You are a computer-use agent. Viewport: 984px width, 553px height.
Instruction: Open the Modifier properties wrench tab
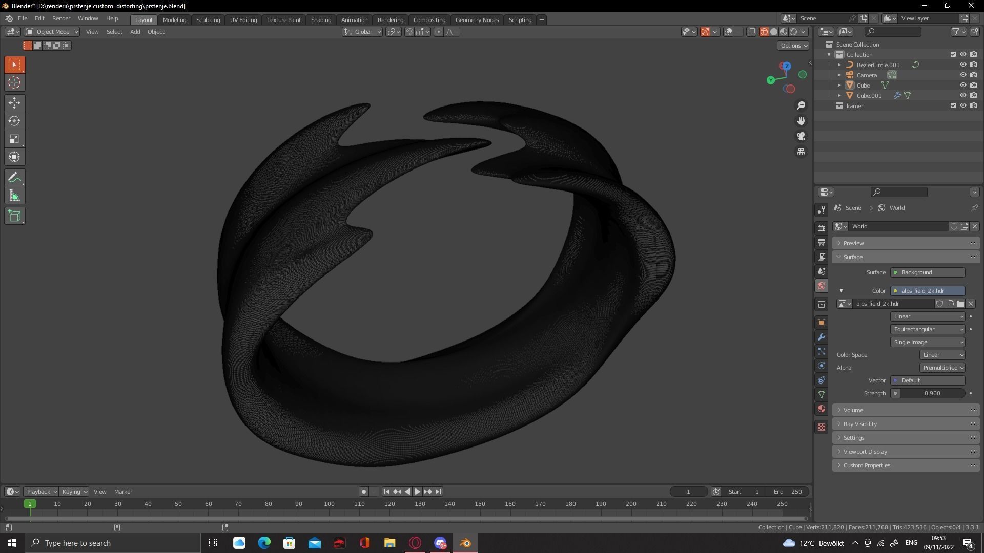822,337
